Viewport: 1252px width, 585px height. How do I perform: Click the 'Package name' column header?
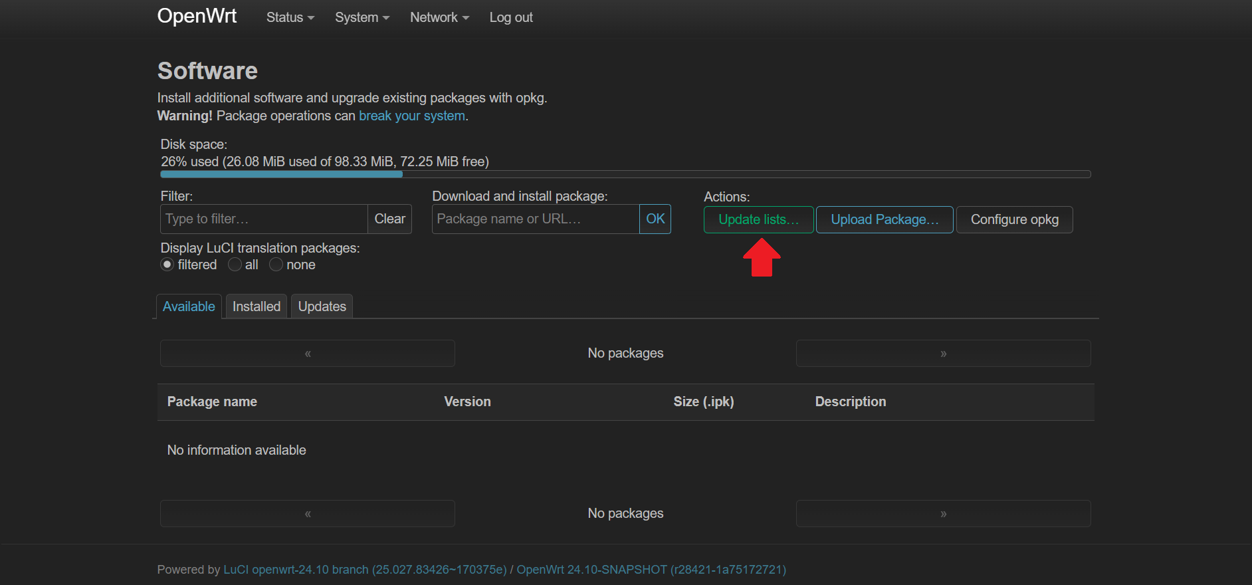212,402
